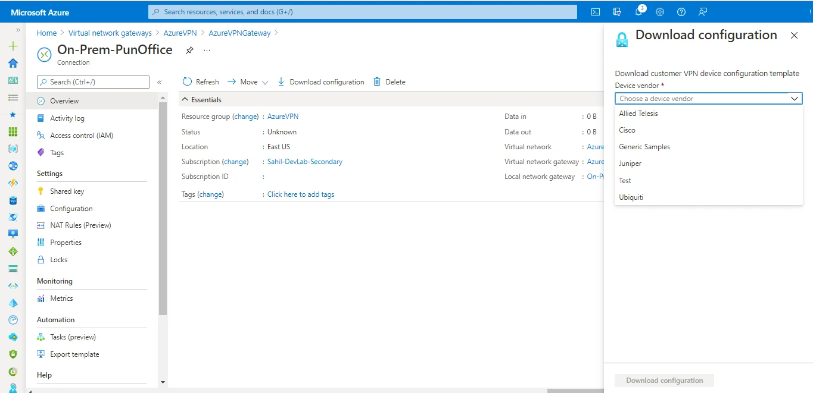813x393 pixels.
Task: Collapse the Essentials section
Action: [x=185, y=99]
